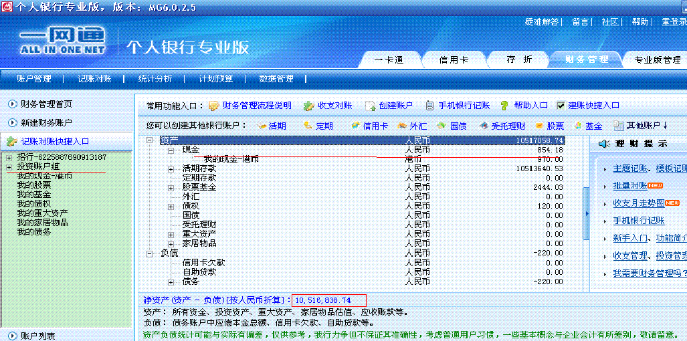Open the 财务管理流程说明 guide icon

tap(214, 106)
